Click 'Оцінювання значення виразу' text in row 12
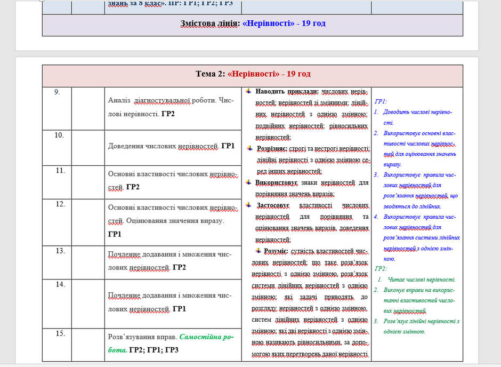Viewport: 501px width, 367px height. pyautogui.click(x=175, y=221)
